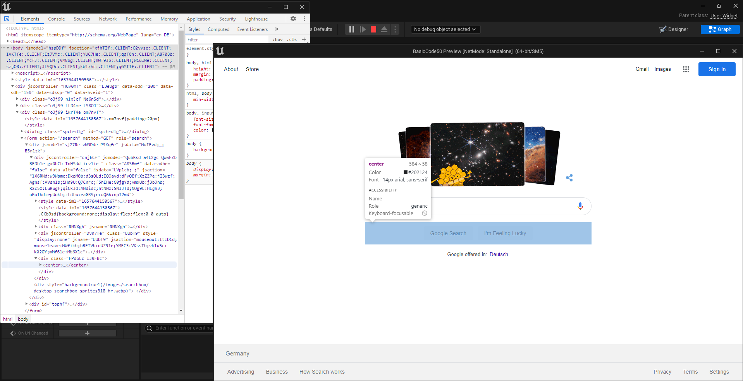The image size is (743, 381).
Task: Open the debug object selection dropdown
Action: (445, 29)
